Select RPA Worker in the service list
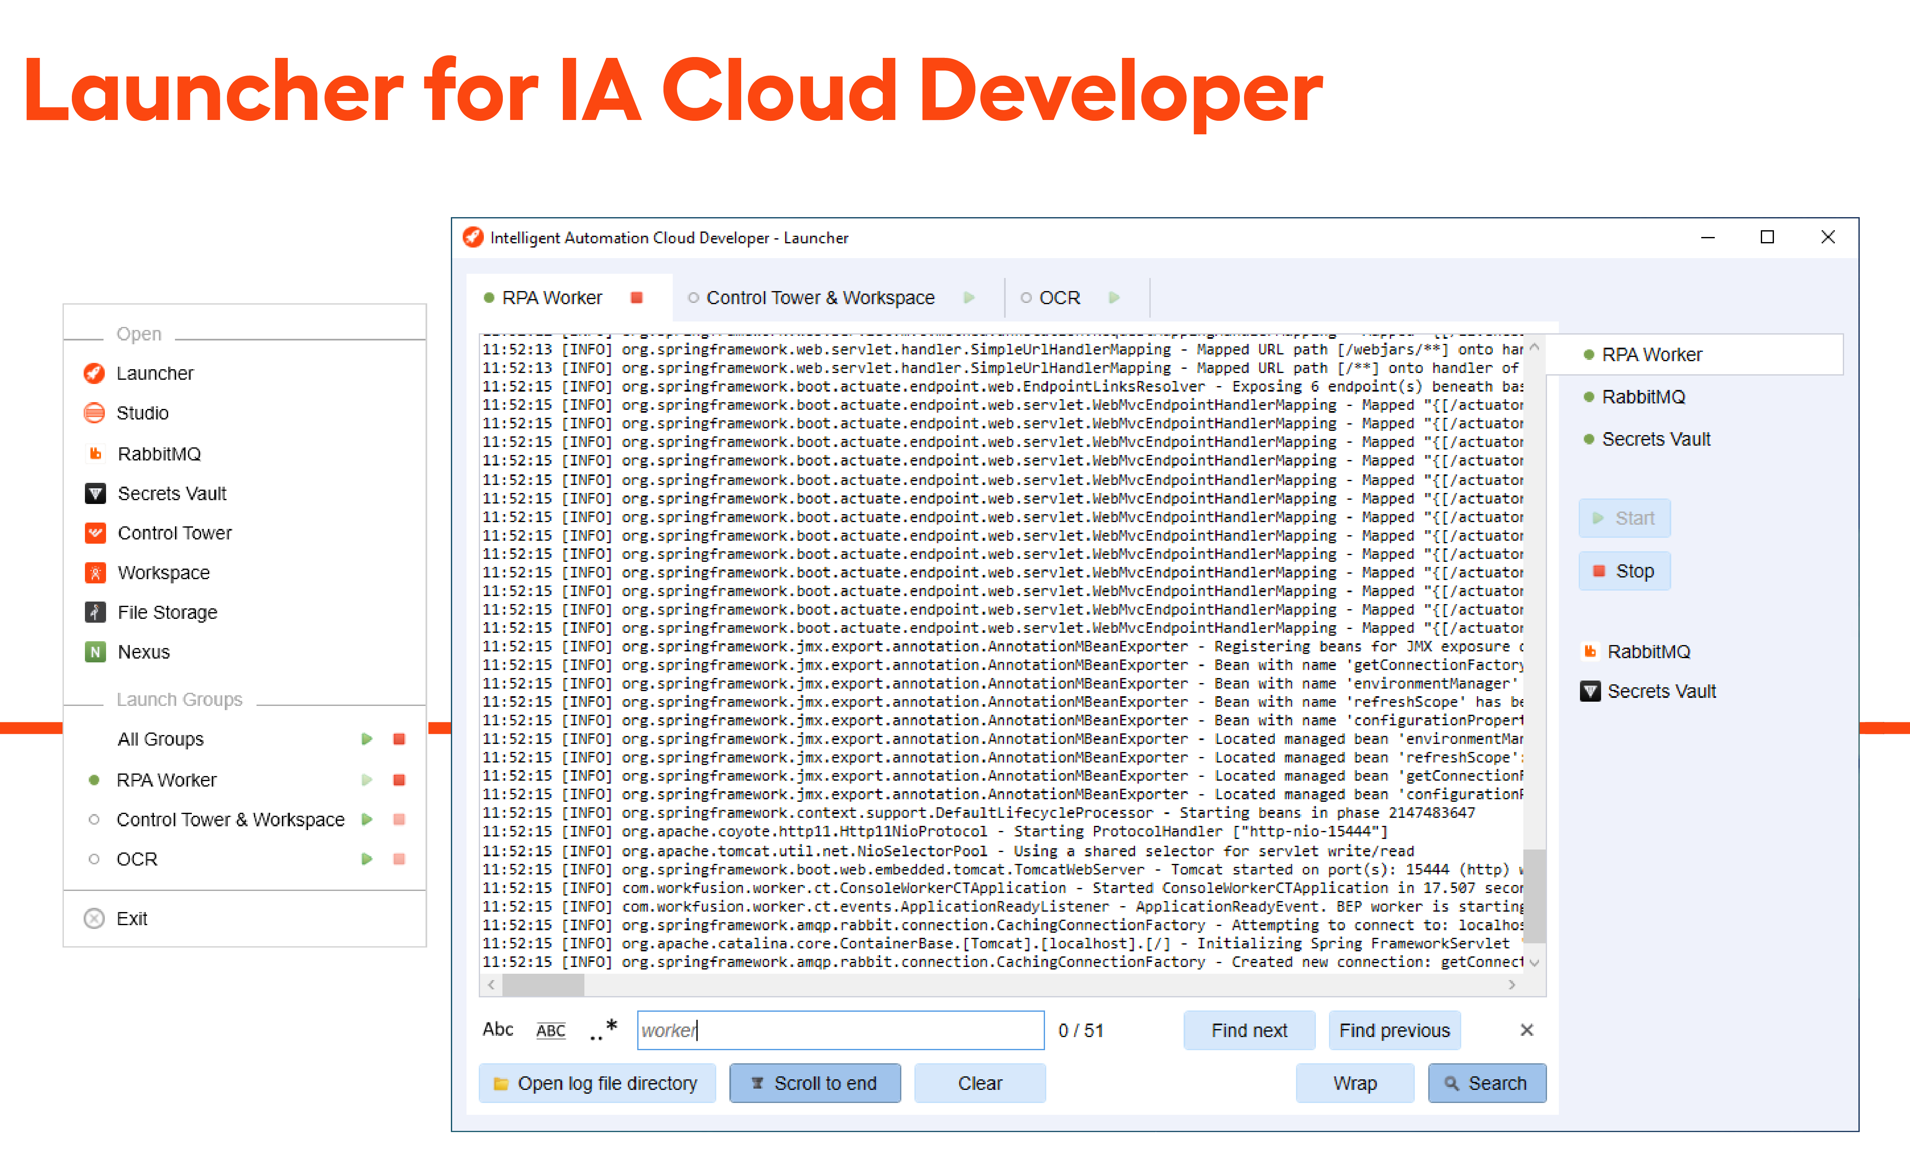Viewport: 1910px width, 1171px height. [1694, 354]
